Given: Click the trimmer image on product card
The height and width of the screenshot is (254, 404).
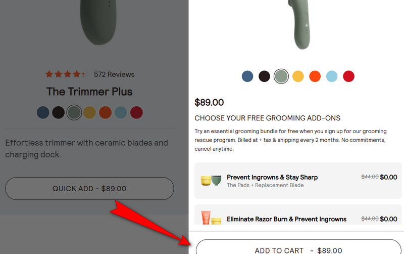Looking at the screenshot, I should click(96, 20).
